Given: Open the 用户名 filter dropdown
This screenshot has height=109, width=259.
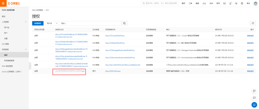Looking at the screenshot, I should tap(52, 23).
